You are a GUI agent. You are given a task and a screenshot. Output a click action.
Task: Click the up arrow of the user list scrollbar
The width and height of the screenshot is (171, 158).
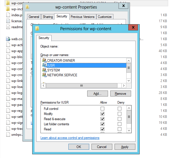(x=129, y=61)
